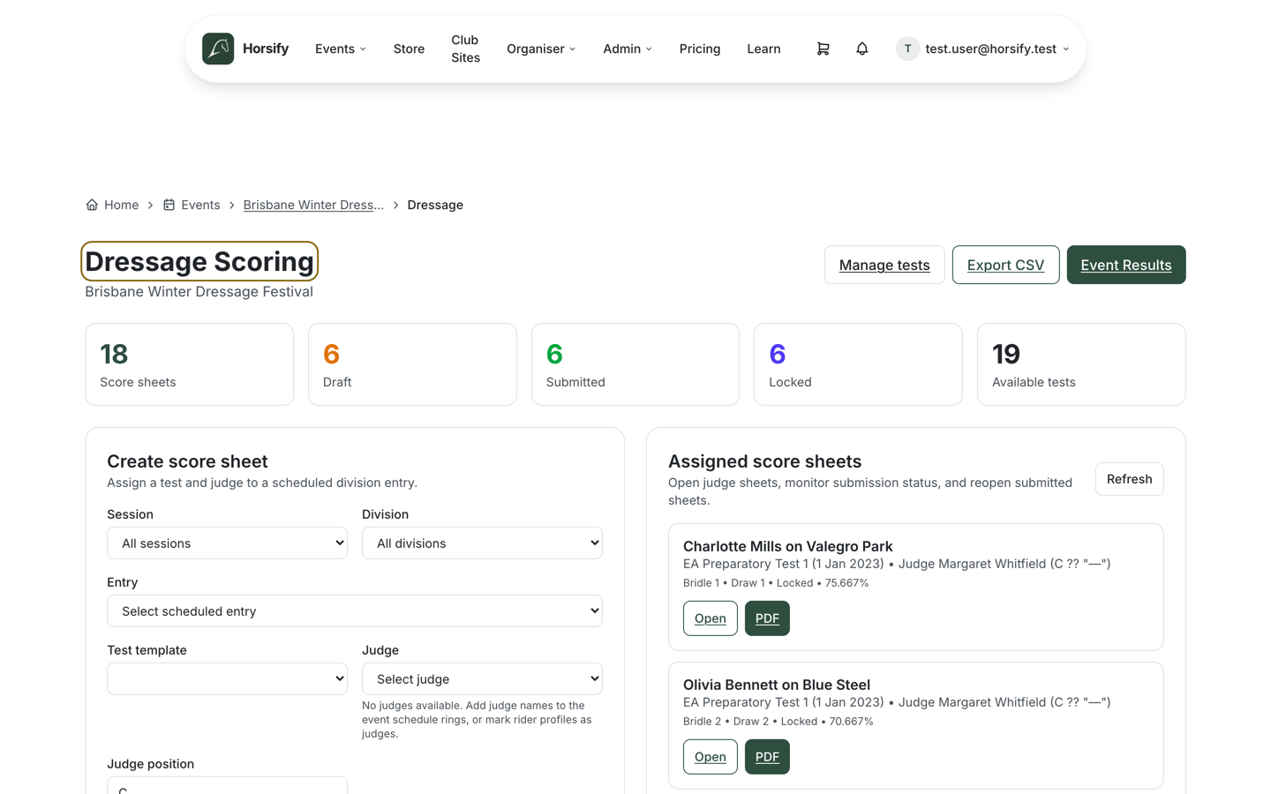
Task: Expand the Admin nav menu
Action: pos(628,49)
